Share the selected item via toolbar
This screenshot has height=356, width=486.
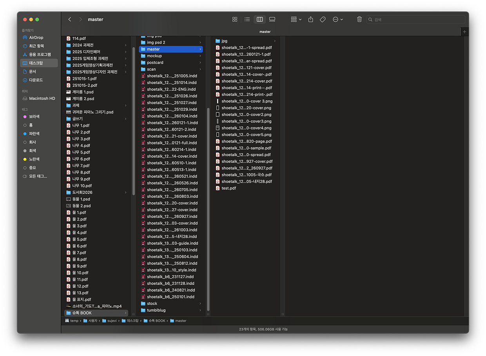[311, 19]
